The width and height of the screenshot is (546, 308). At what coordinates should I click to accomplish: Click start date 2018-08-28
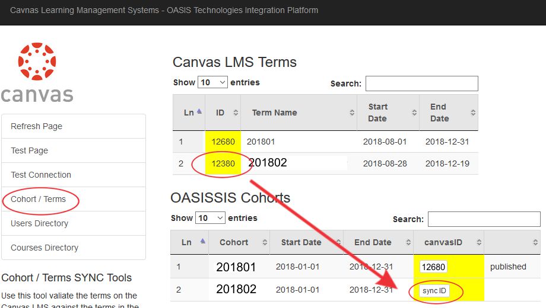(385, 163)
